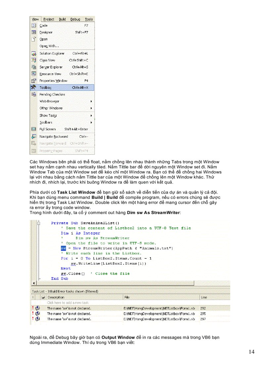Viewport: 270px width, 371px height.
Task: Select the Toolbox icon in the View menu
Action: [x=34, y=88]
